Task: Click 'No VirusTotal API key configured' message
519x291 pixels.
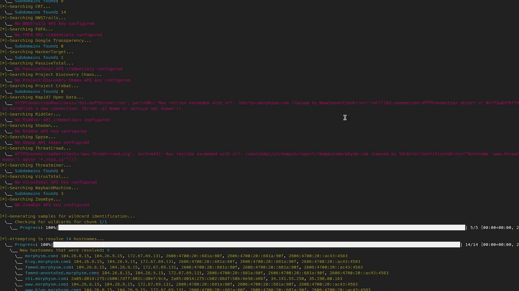Action: [56, 182]
